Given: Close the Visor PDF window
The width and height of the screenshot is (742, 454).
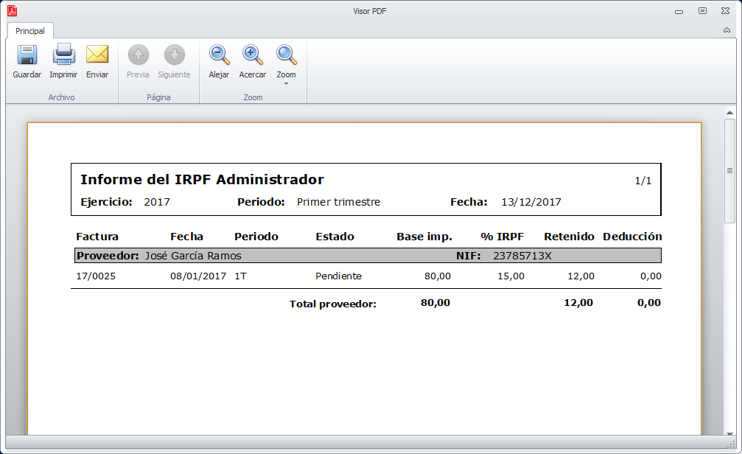Looking at the screenshot, I should coord(726,11).
